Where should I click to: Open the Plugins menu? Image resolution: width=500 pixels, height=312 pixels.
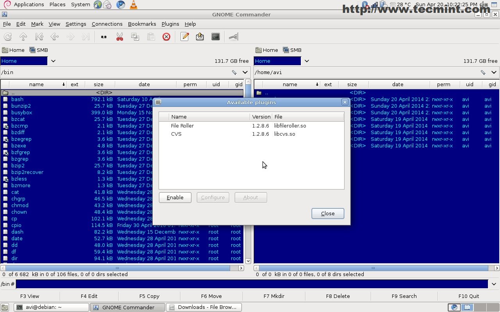(x=170, y=24)
